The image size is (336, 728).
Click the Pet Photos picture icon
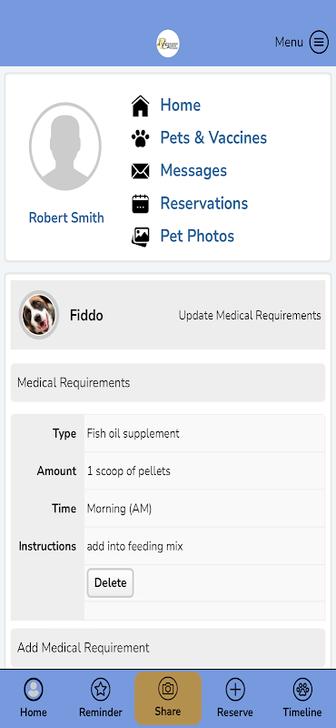(141, 237)
